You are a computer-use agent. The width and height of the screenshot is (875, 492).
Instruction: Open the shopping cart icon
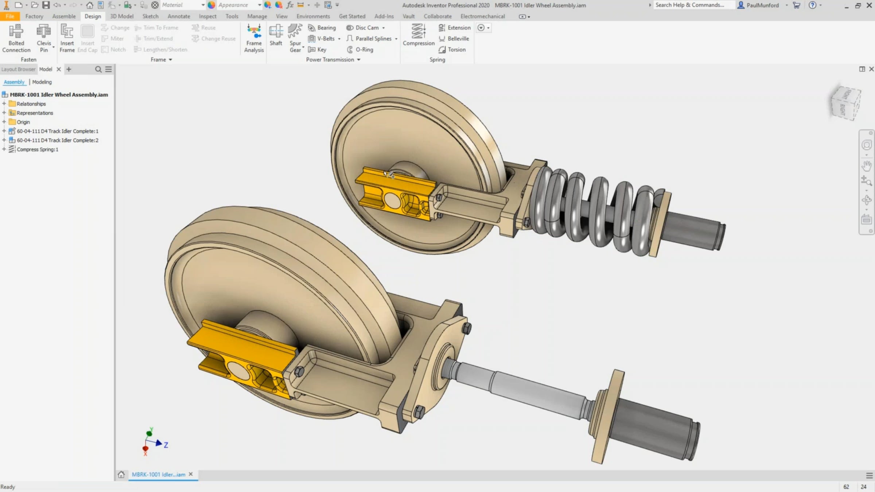point(797,5)
